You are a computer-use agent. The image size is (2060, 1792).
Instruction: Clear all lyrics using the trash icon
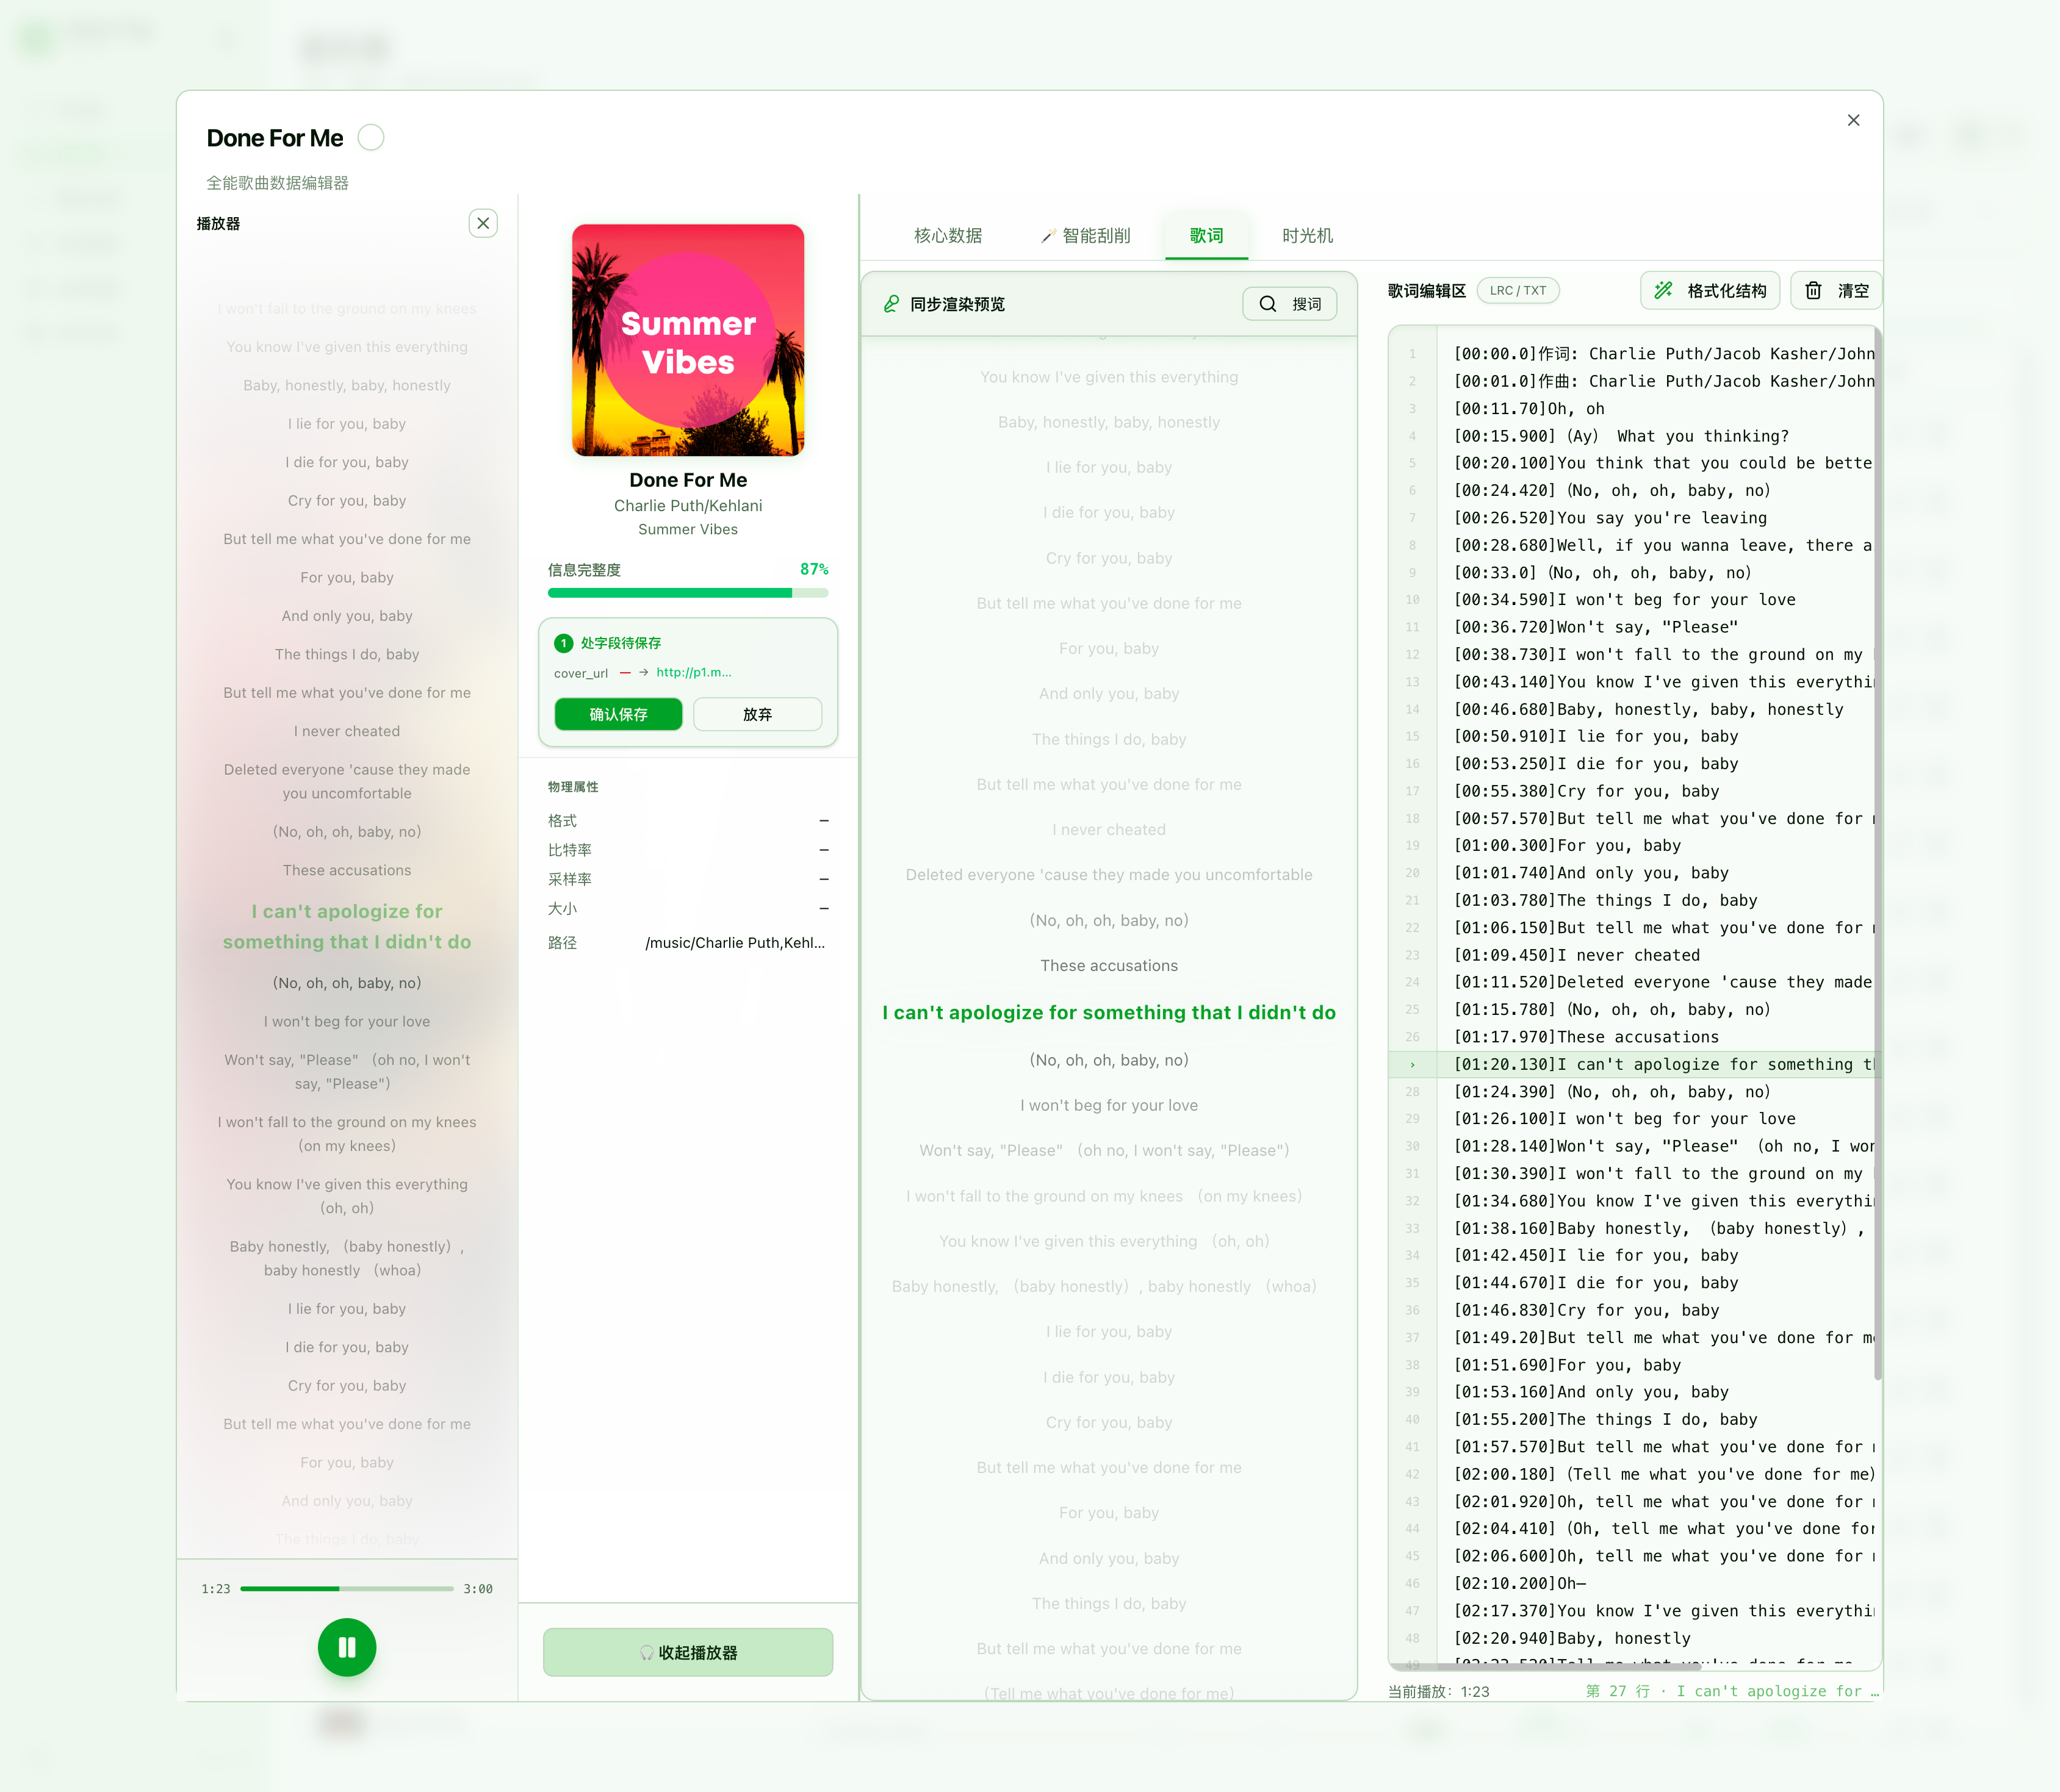click(1837, 291)
